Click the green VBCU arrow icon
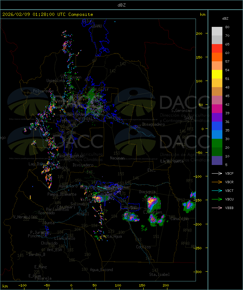This screenshot has width=243, height=290. [x=217, y=199]
